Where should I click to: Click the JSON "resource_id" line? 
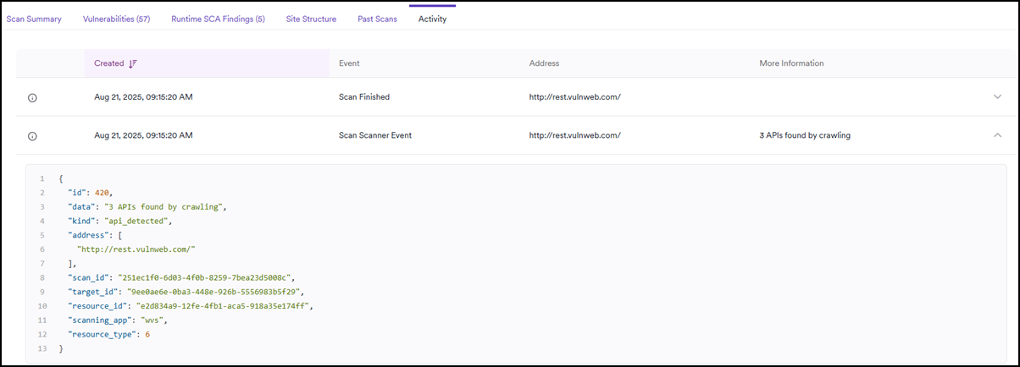tap(191, 306)
